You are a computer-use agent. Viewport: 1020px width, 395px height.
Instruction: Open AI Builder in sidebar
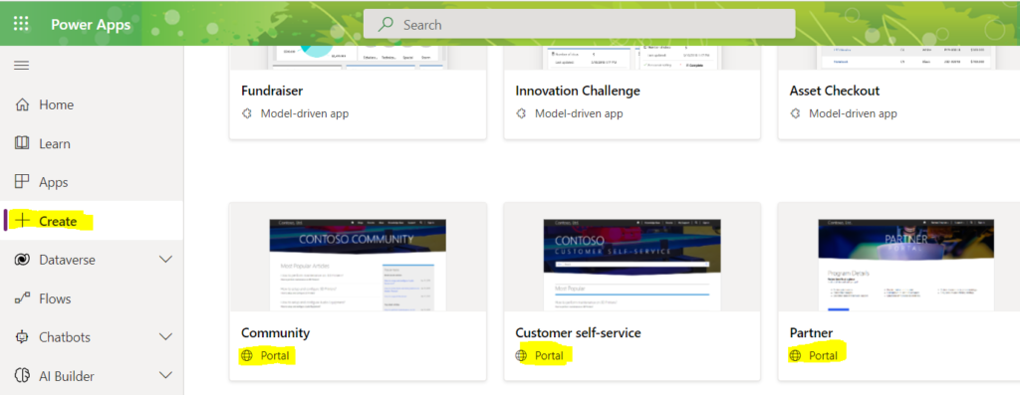(67, 376)
